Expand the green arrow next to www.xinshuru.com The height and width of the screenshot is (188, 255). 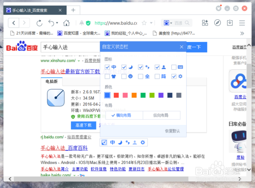(79, 61)
